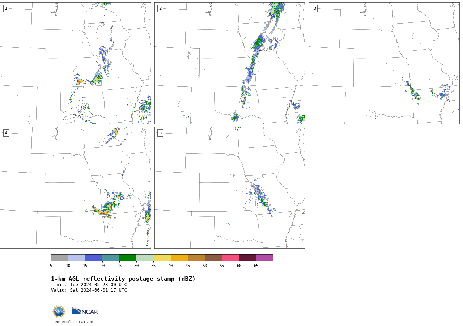Click the gray 5-10 dBZ color swatch
463x326 pixels.
(x=59, y=258)
